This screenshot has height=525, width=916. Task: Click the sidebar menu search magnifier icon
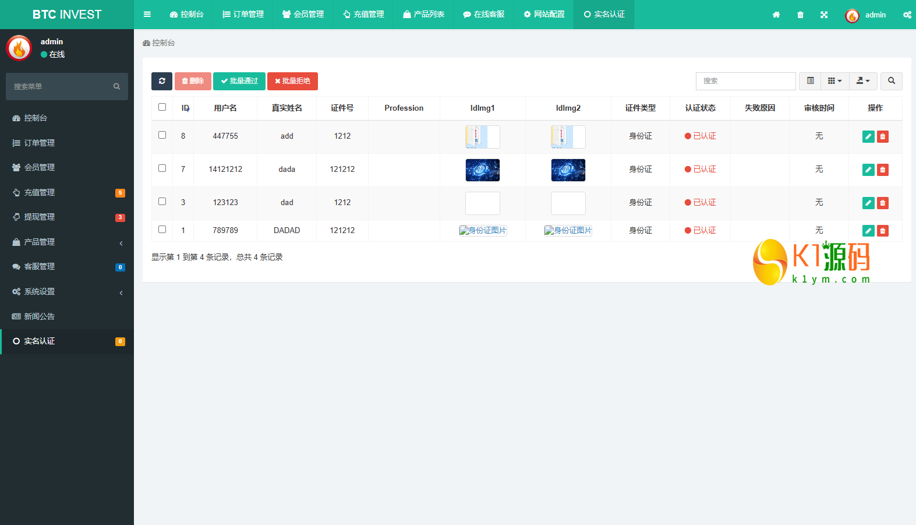click(x=116, y=86)
